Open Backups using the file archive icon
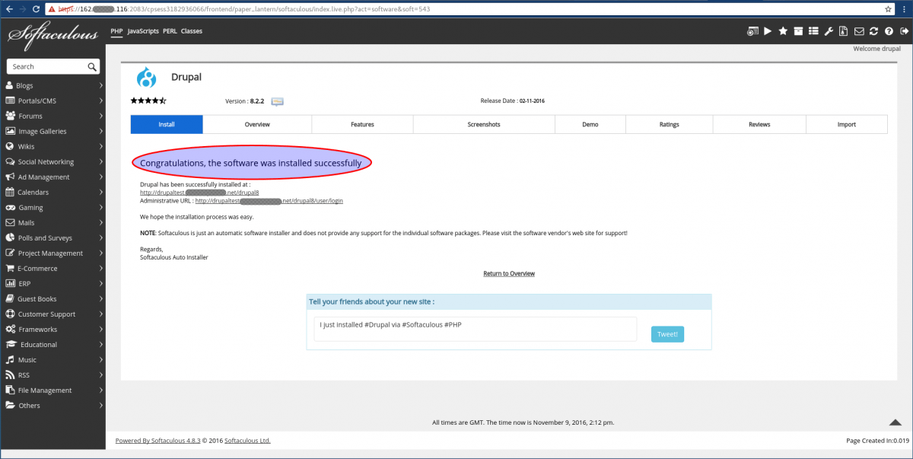This screenshot has width=913, height=459. (844, 31)
